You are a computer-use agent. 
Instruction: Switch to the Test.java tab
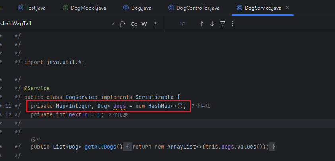[x=32, y=8]
